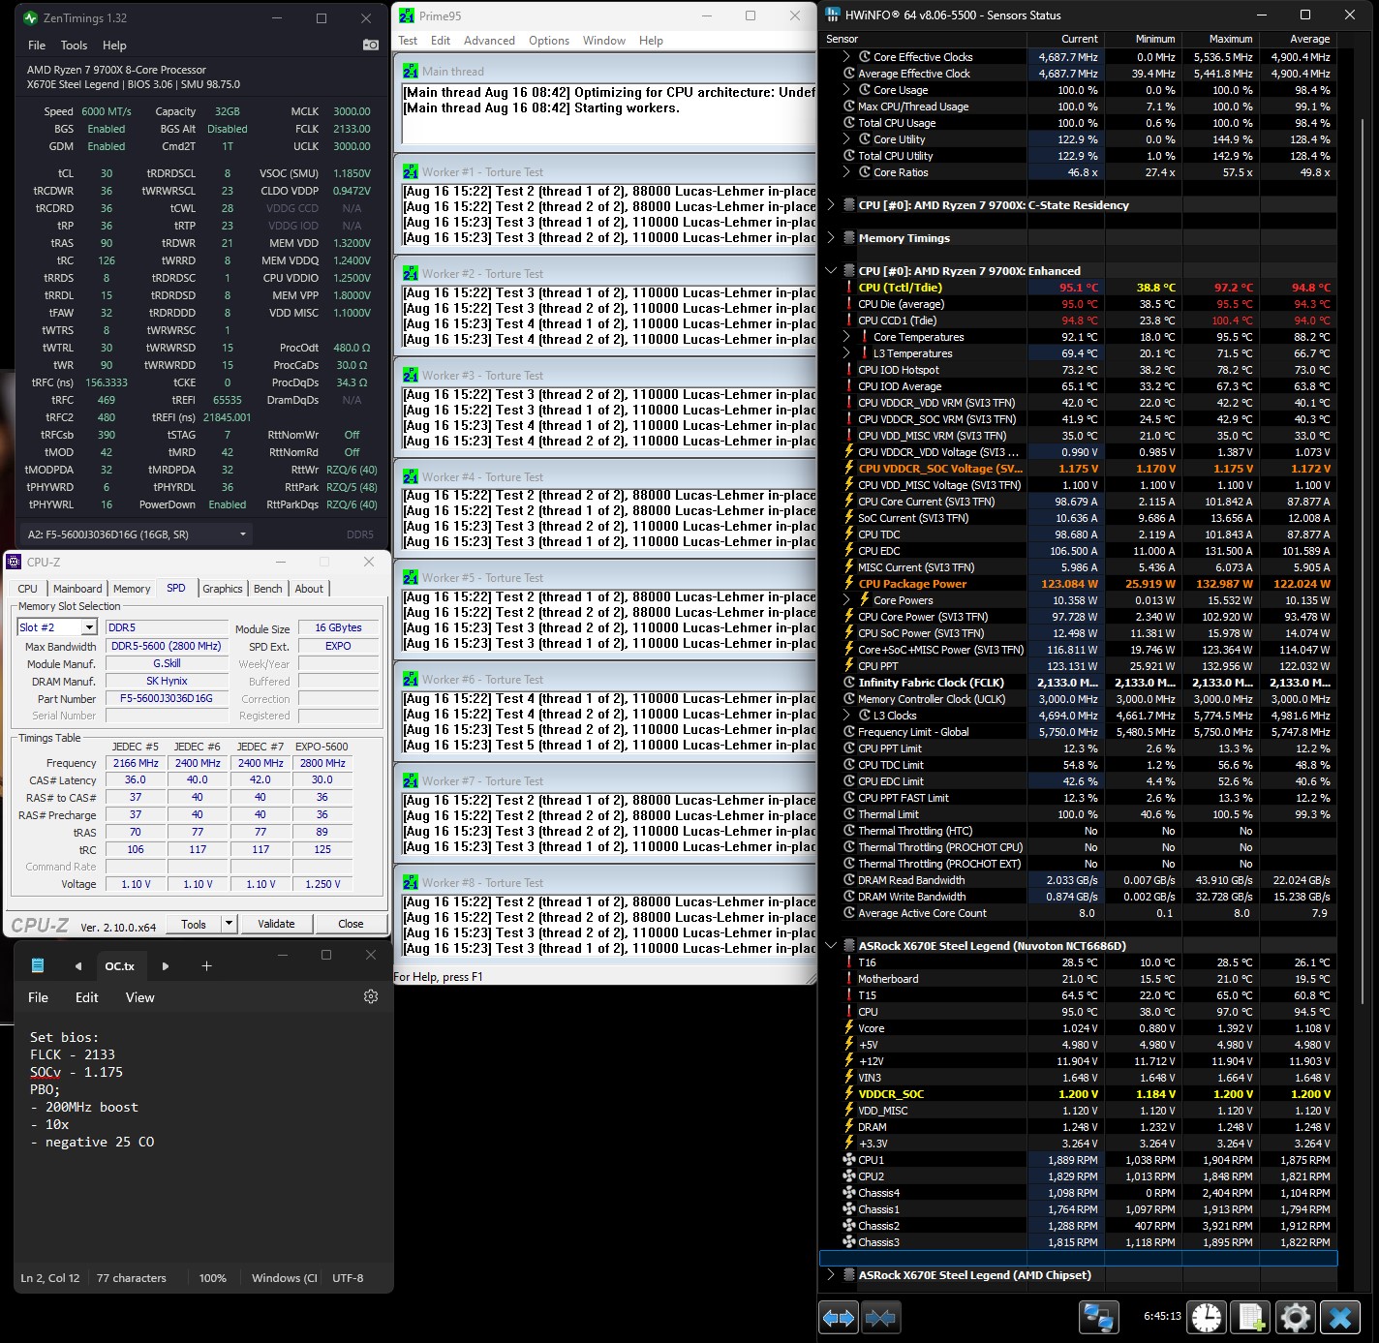Click the Sensor column header in HWiNFO

tap(923, 39)
